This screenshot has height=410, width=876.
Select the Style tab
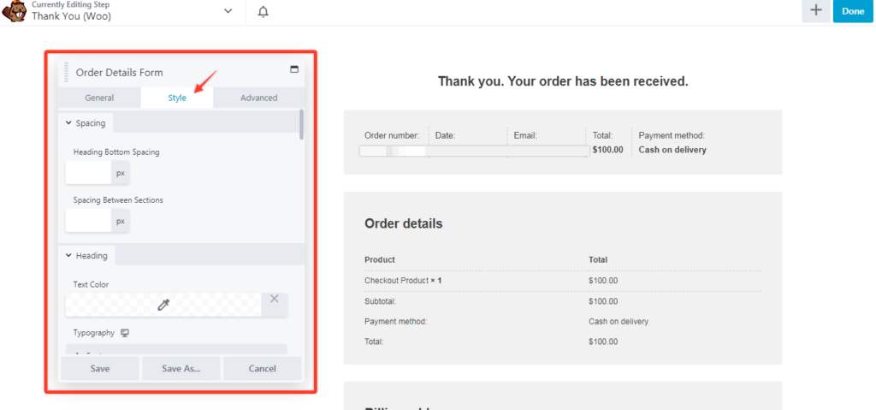pyautogui.click(x=177, y=98)
